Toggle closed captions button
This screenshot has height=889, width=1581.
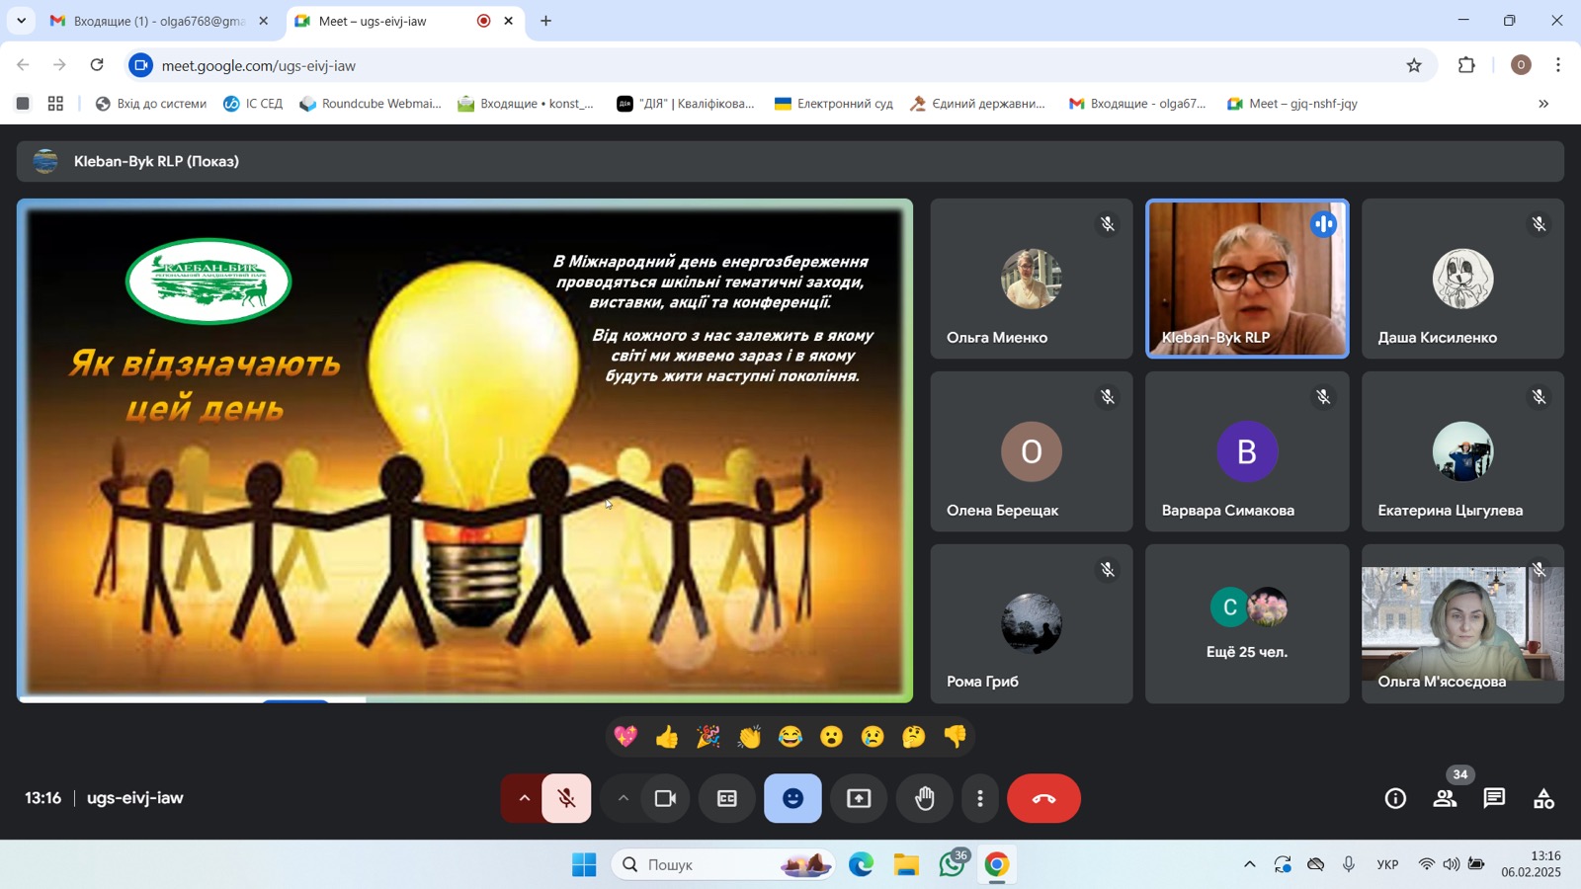pyautogui.click(x=727, y=798)
